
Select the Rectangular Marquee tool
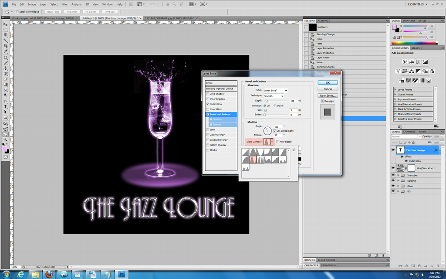point(5,30)
